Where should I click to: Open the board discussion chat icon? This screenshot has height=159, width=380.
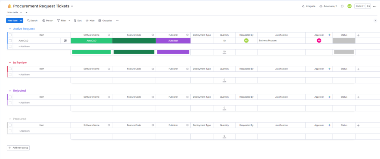tap(342, 6)
